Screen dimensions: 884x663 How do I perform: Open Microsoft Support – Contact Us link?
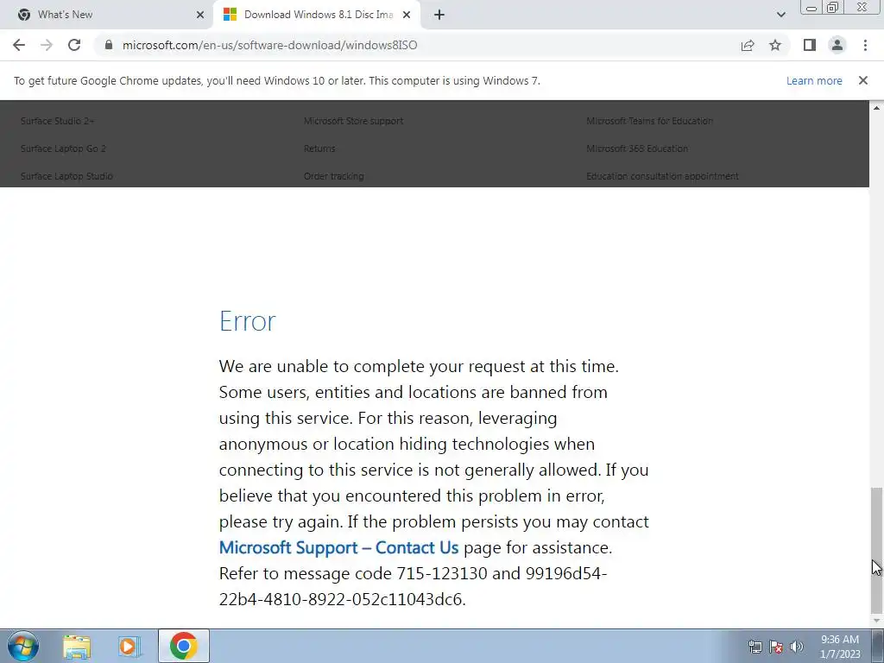tap(338, 547)
